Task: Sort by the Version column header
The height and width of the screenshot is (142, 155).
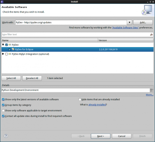Action: pyautogui.click(x=126, y=40)
